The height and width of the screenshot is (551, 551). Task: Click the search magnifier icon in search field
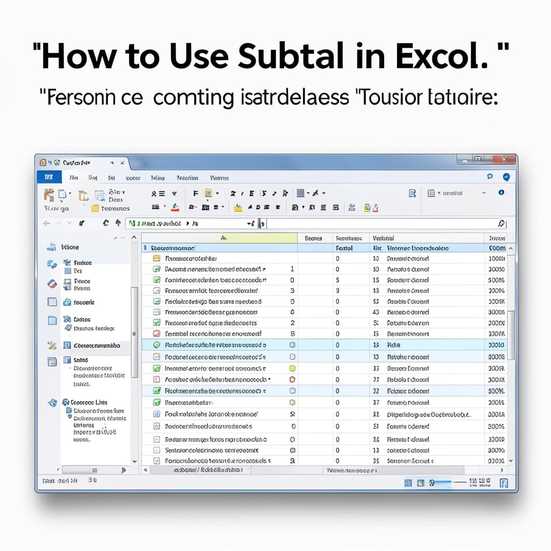[x=501, y=223]
